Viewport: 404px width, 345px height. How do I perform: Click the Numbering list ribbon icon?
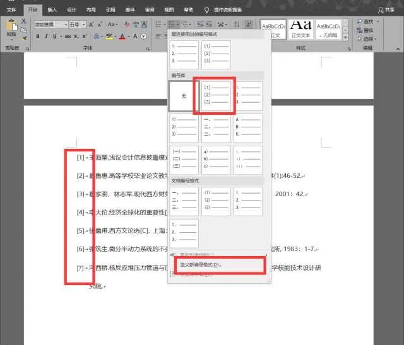[x=172, y=25]
